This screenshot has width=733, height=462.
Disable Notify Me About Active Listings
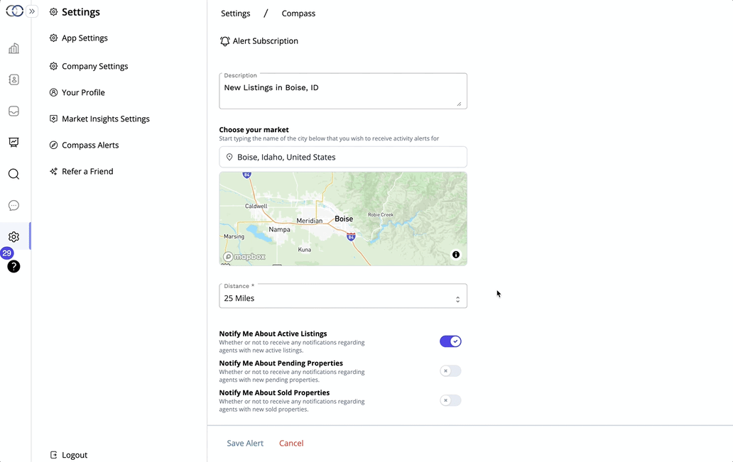pos(450,341)
